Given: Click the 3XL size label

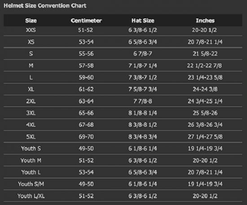Looking at the screenshot, I should (31, 113).
